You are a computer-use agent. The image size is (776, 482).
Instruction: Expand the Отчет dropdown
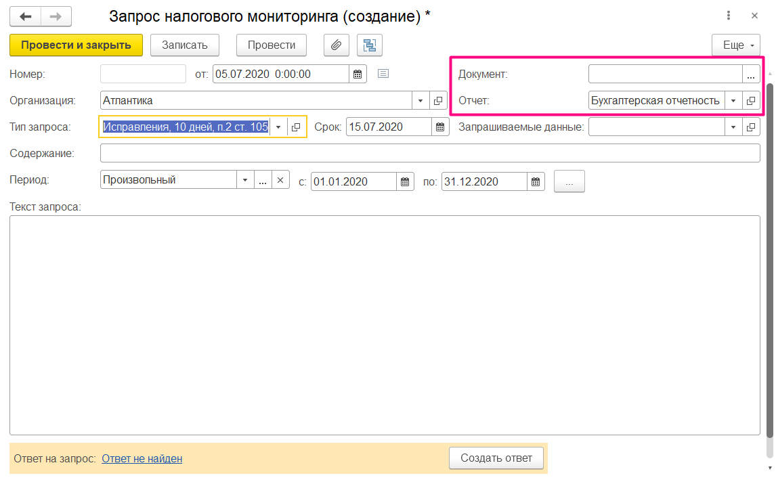coord(733,100)
